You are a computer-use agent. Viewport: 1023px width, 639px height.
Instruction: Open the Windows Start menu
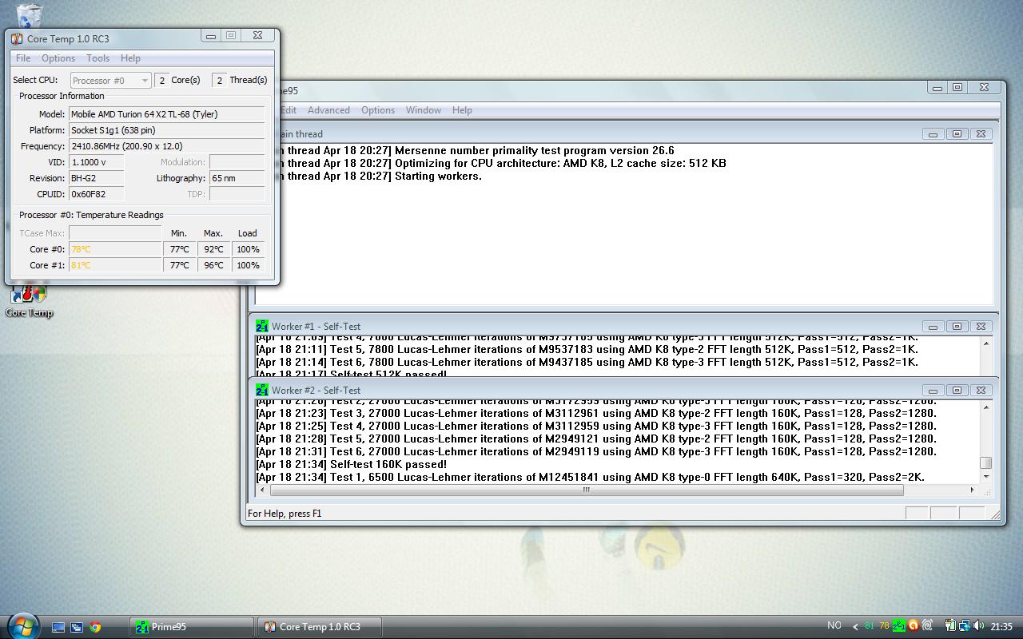(x=22, y=626)
